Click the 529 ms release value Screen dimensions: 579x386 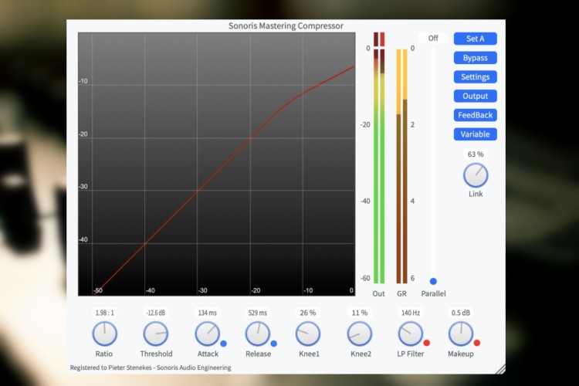pyautogui.click(x=258, y=313)
